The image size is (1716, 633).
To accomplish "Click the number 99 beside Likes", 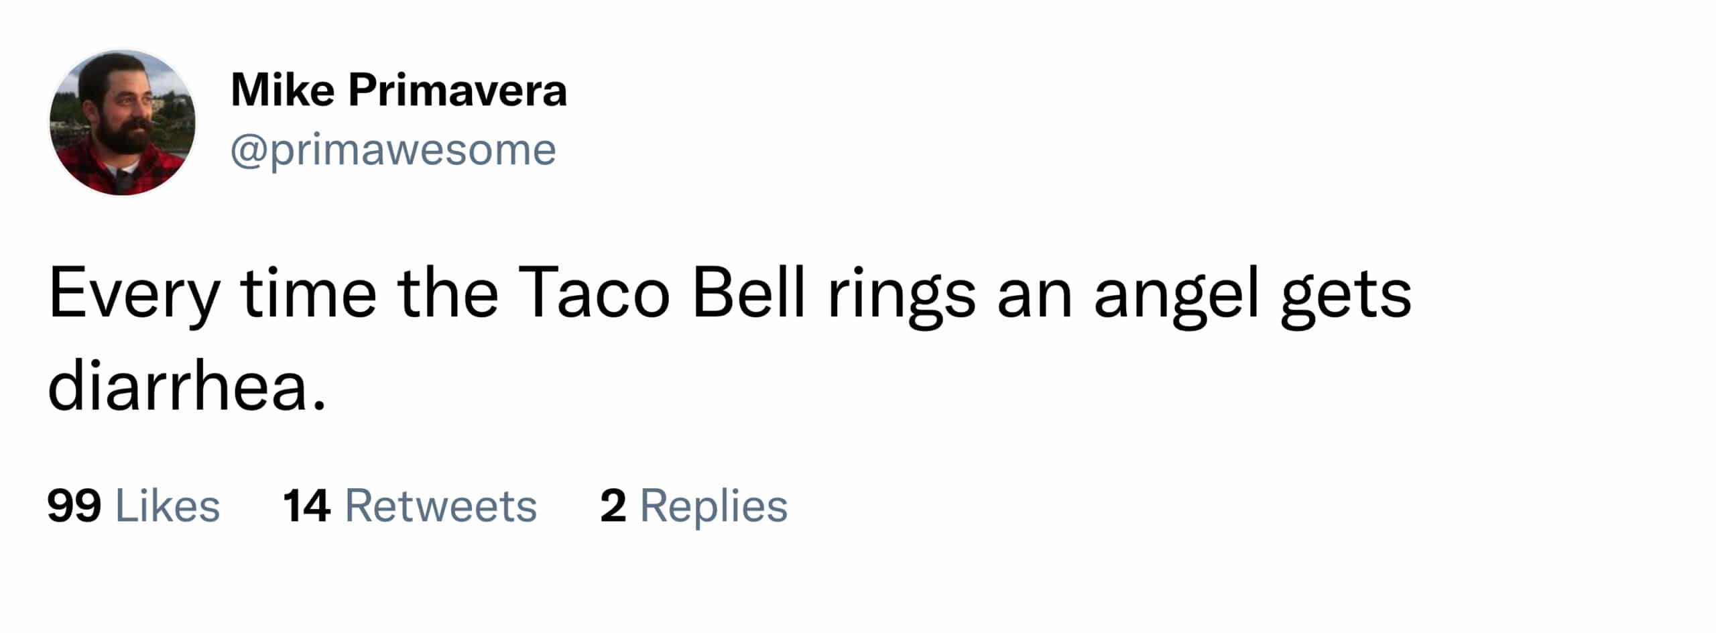I will click(74, 506).
